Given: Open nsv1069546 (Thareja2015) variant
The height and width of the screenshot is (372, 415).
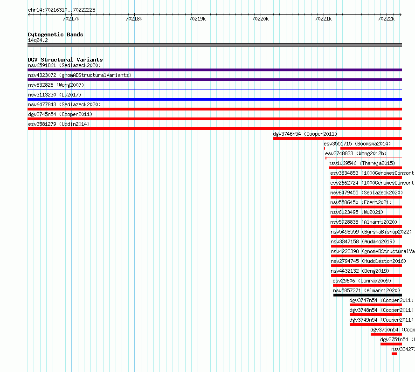Looking at the screenshot, I should pyautogui.click(x=362, y=163).
